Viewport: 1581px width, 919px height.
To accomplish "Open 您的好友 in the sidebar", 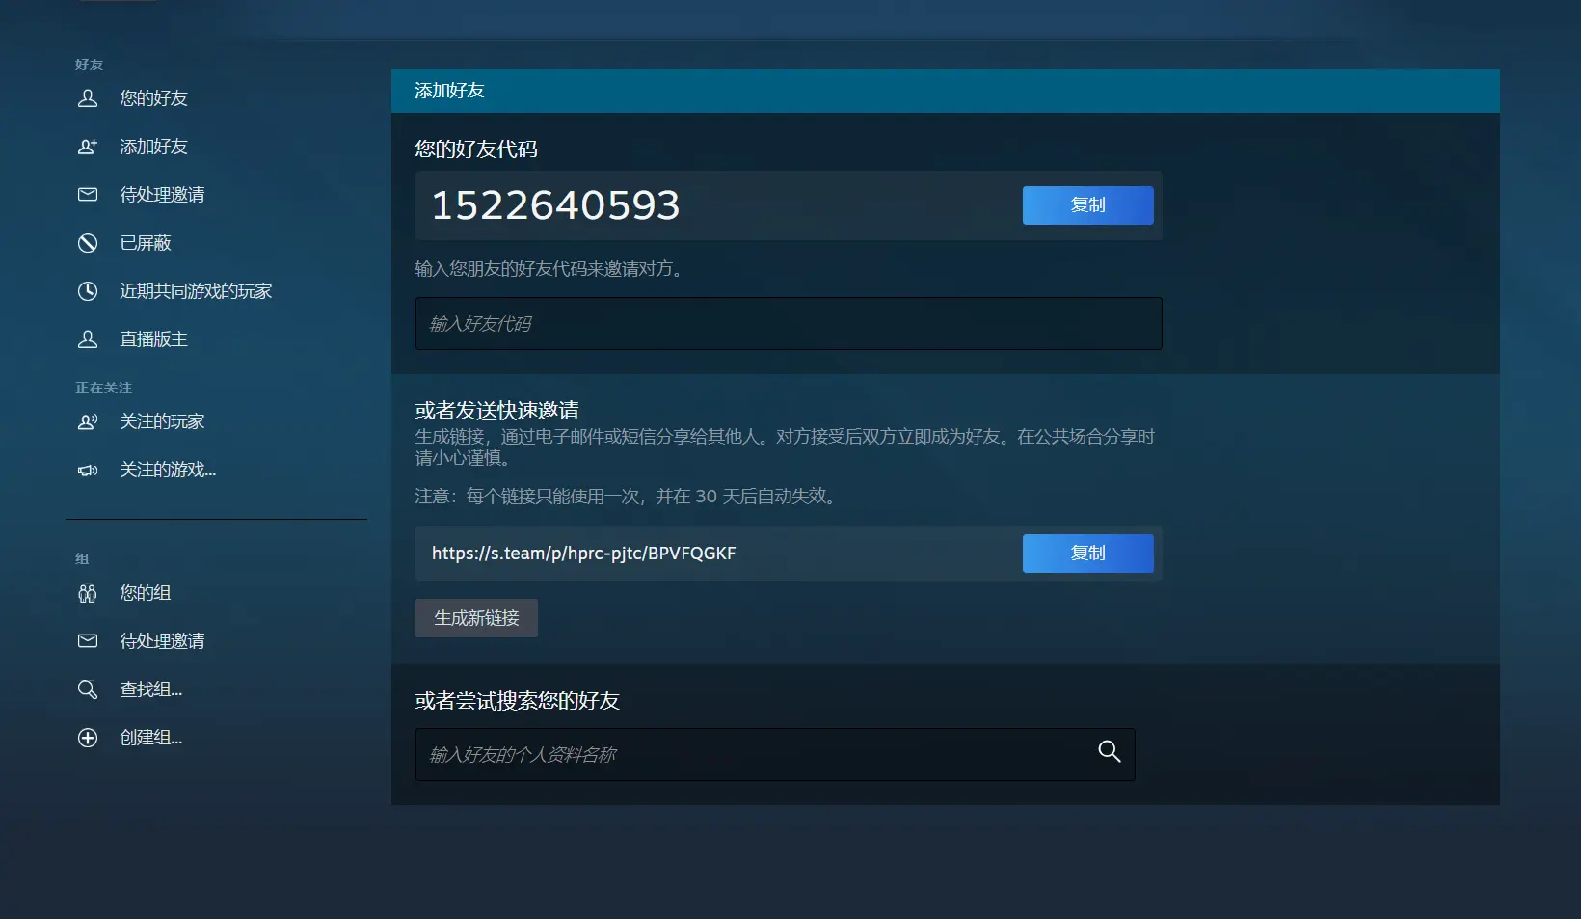I will coord(153,98).
